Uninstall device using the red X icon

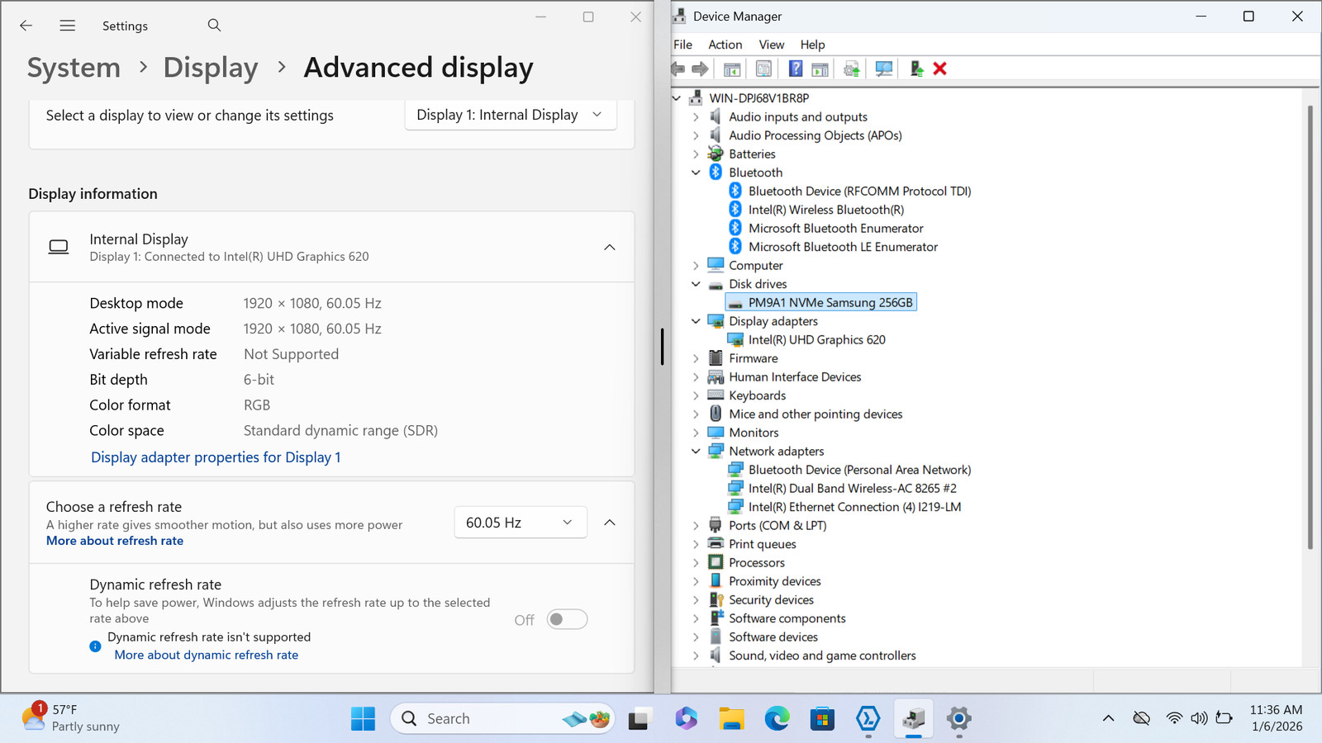click(939, 69)
